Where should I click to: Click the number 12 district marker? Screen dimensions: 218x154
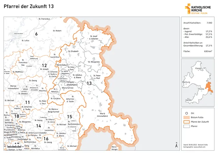pyautogui.click(x=44, y=65)
